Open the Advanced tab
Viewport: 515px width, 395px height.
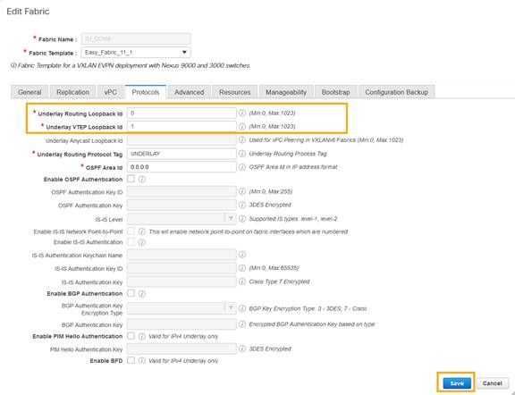190,92
